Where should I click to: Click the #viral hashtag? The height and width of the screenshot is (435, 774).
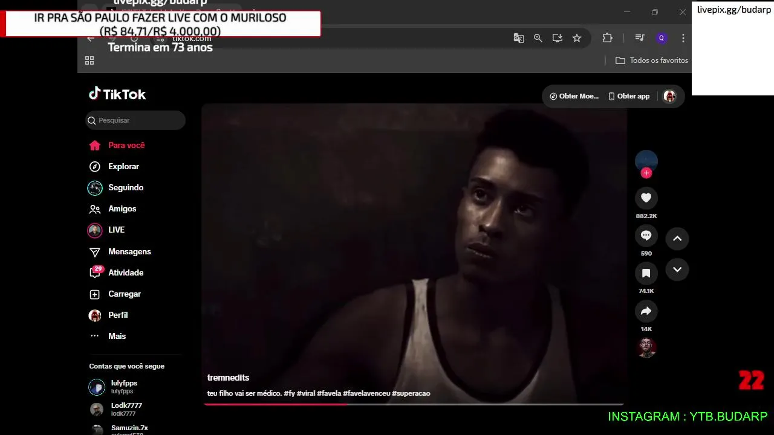click(x=306, y=393)
